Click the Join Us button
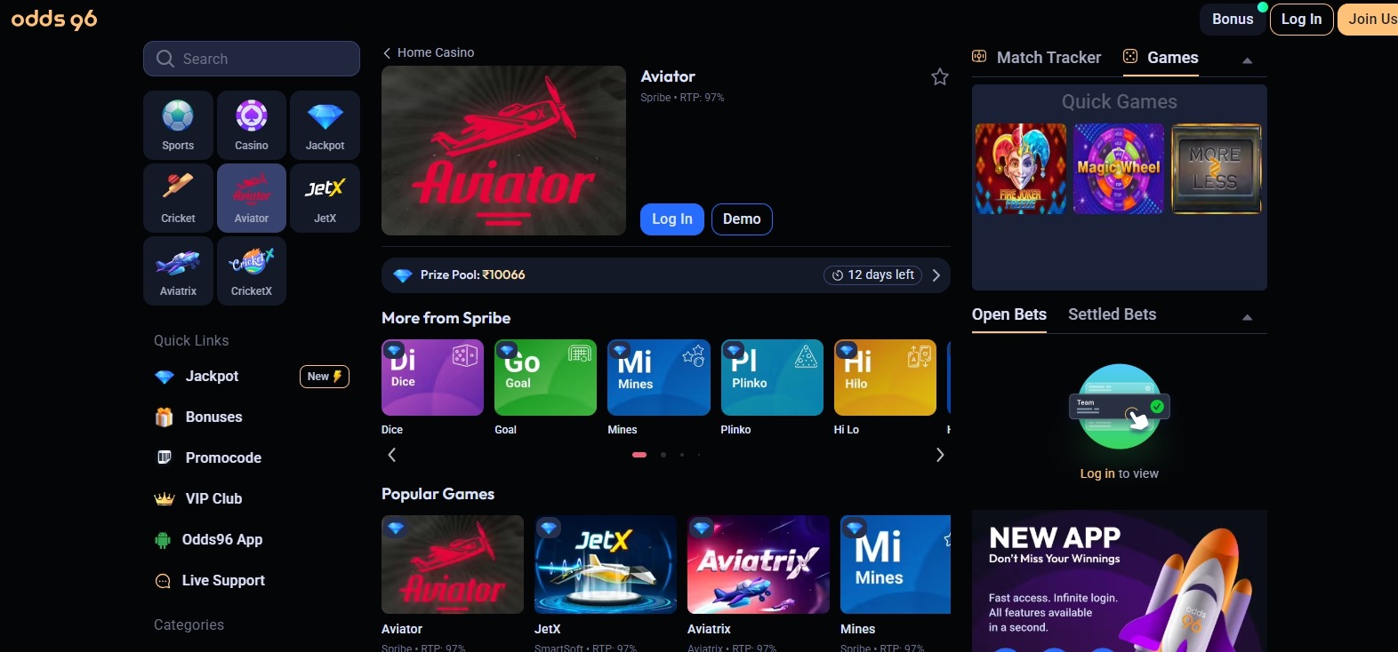This screenshot has height=652, width=1398. (x=1370, y=19)
